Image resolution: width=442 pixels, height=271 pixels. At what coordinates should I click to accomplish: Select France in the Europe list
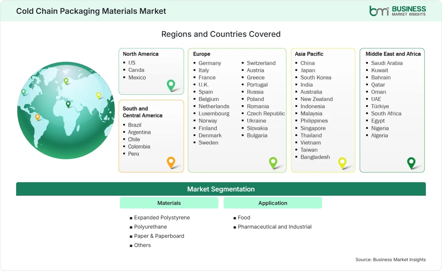coord(207,77)
